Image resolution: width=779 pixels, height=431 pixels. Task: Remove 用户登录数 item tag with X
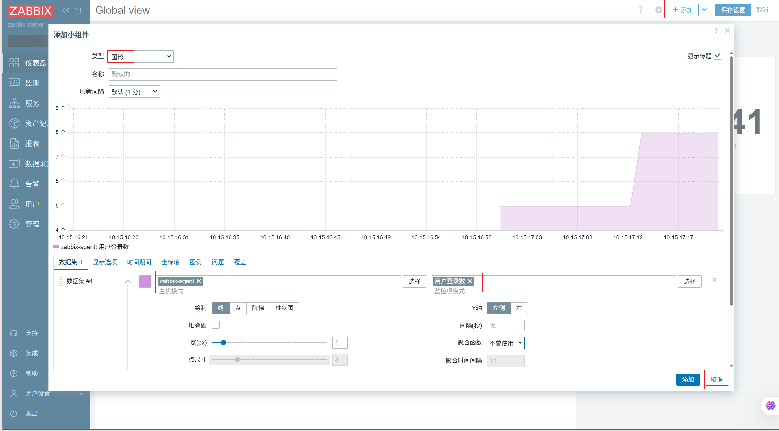tap(470, 281)
